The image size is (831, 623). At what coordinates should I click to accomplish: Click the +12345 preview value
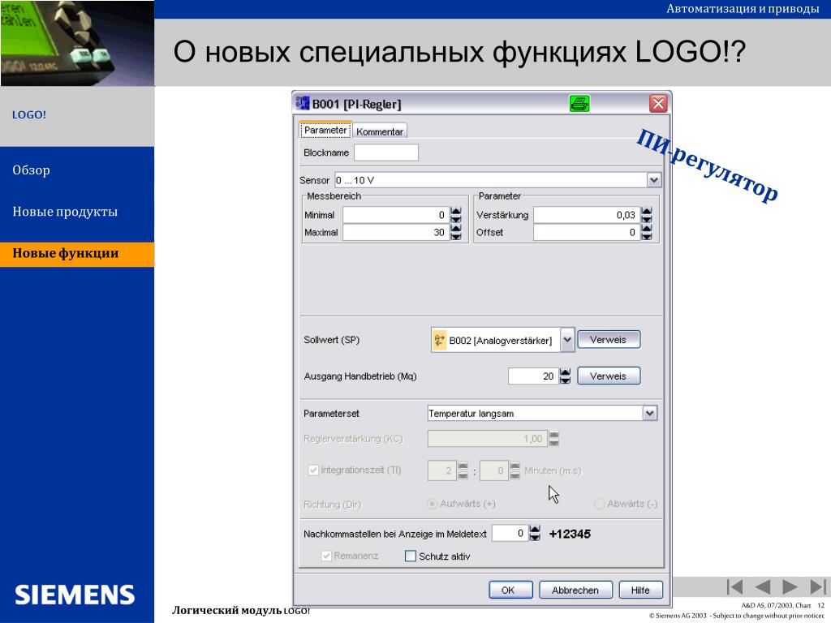point(570,534)
